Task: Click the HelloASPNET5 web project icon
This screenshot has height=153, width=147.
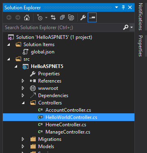Action: [26, 66]
